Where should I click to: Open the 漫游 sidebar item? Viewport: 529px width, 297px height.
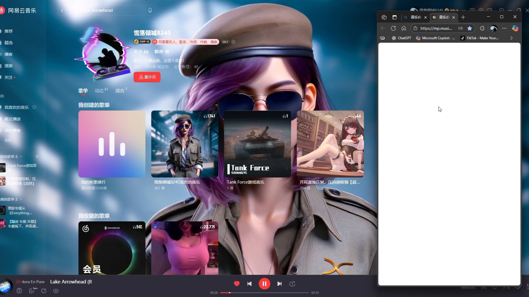[x=8, y=66]
